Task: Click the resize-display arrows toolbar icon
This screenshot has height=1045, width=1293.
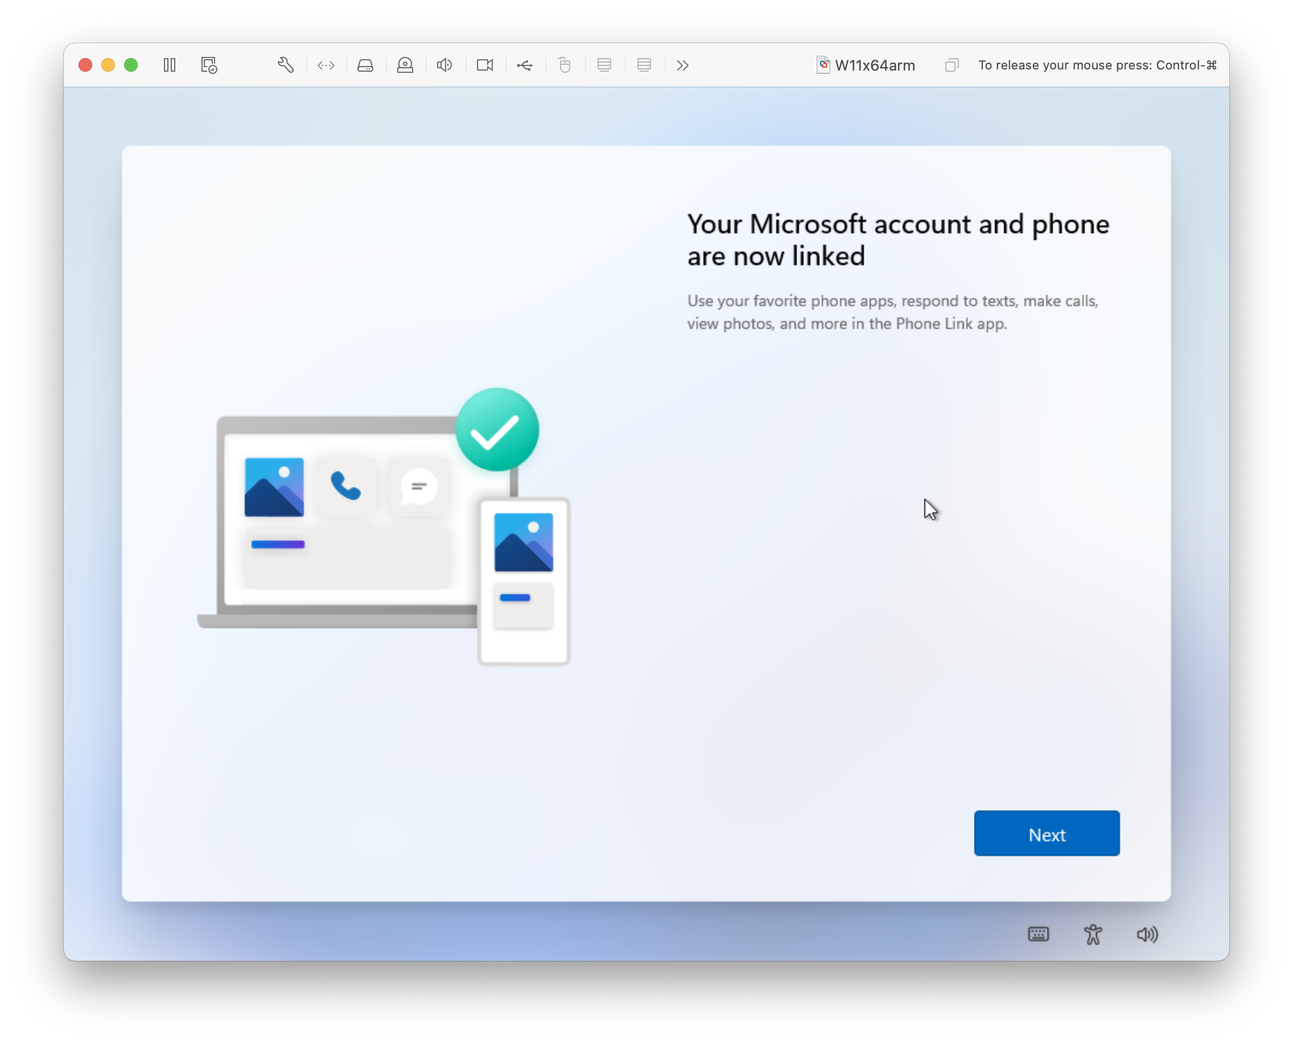Action: (x=326, y=65)
